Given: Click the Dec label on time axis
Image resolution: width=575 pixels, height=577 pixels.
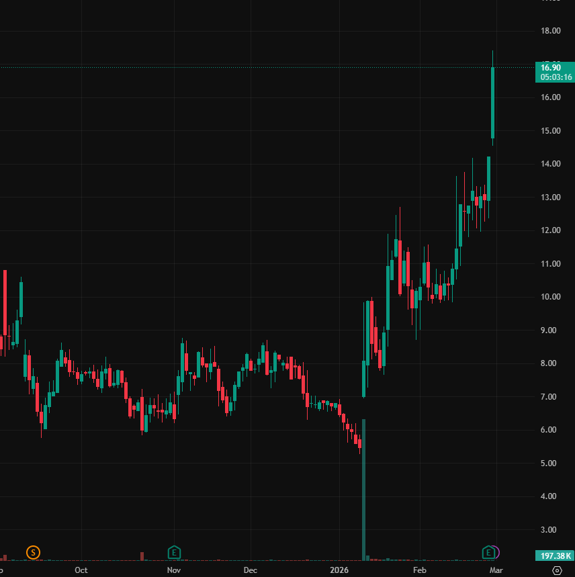Looking at the screenshot, I should [x=250, y=570].
